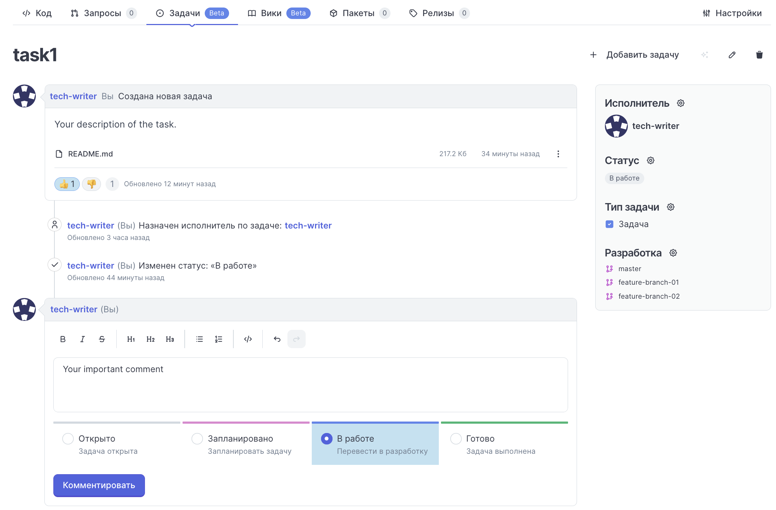Click the task1 title

point(35,55)
